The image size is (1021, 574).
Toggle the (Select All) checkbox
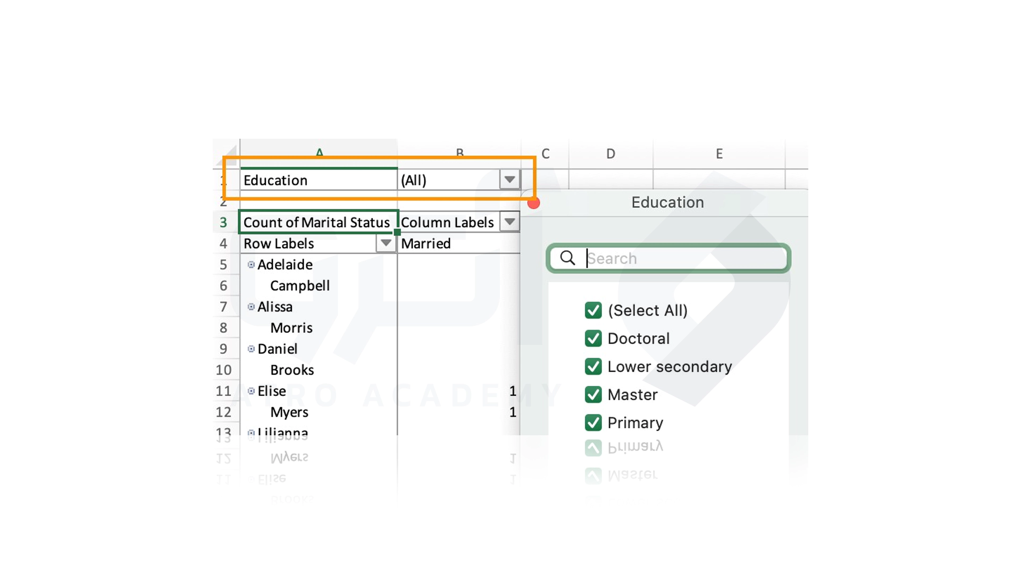click(593, 310)
